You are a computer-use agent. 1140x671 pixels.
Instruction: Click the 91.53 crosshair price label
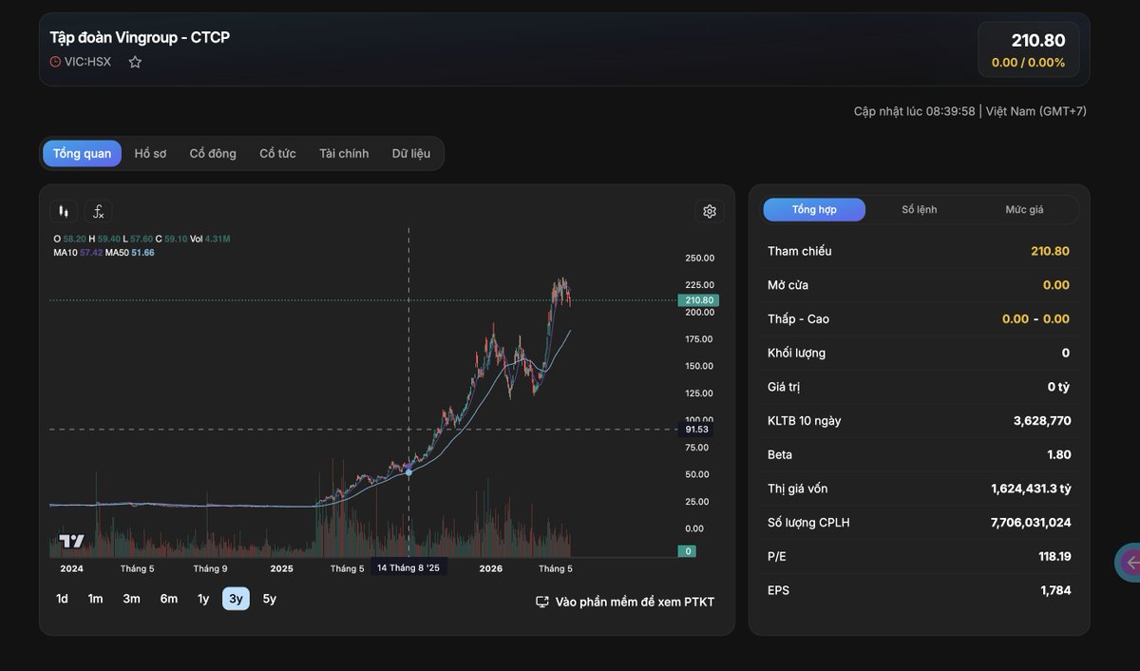coord(697,430)
